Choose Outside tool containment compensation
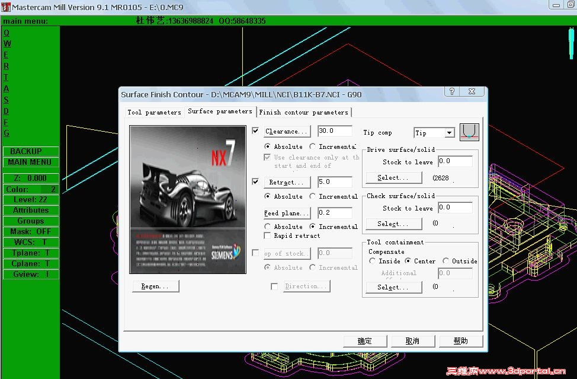Screen dimensions: 577x379 [x=445, y=261]
